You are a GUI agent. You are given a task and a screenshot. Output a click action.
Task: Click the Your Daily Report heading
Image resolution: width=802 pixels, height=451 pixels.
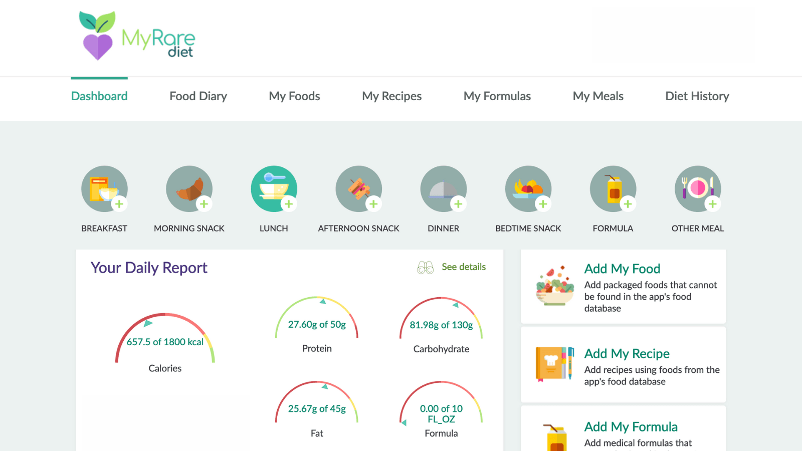point(149,268)
